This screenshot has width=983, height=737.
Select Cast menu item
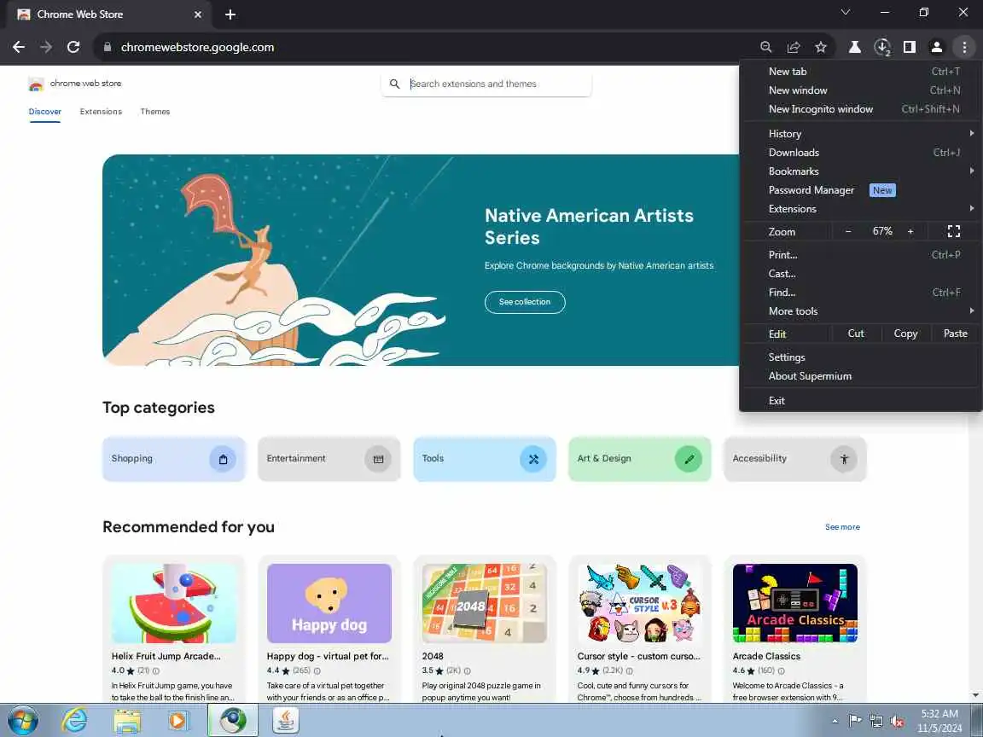(861, 273)
